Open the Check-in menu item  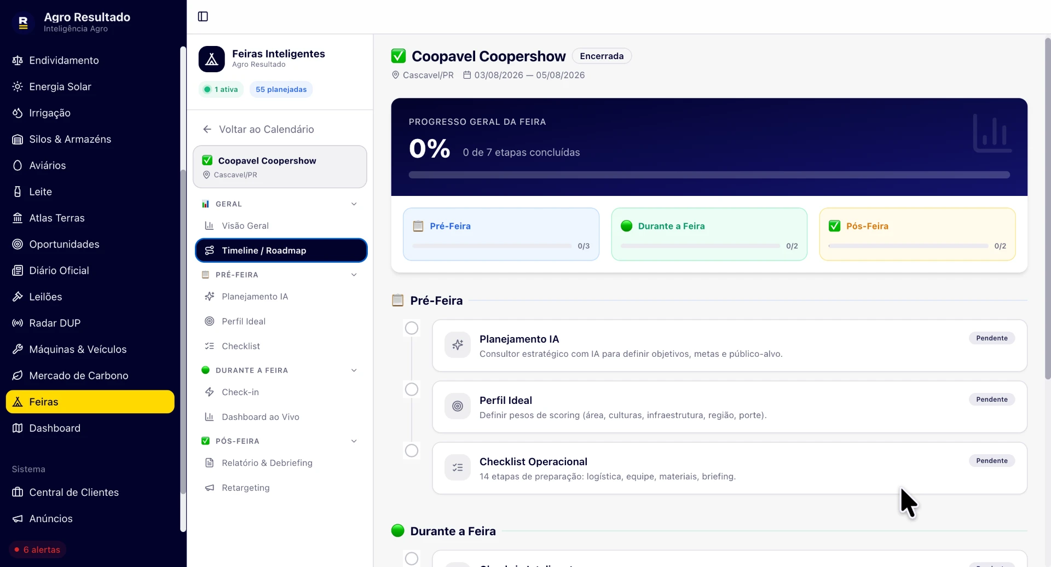click(x=281, y=392)
